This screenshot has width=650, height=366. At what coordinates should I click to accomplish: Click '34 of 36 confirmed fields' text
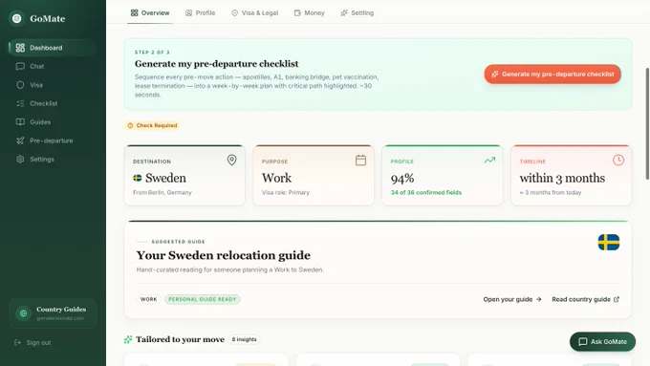coord(426,192)
